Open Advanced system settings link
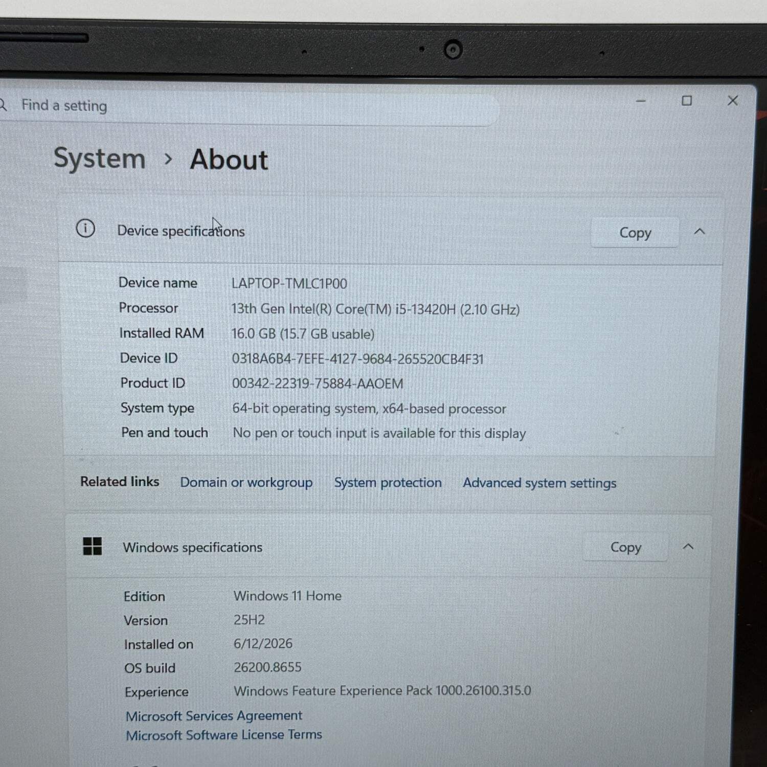The image size is (767, 767). 539,483
